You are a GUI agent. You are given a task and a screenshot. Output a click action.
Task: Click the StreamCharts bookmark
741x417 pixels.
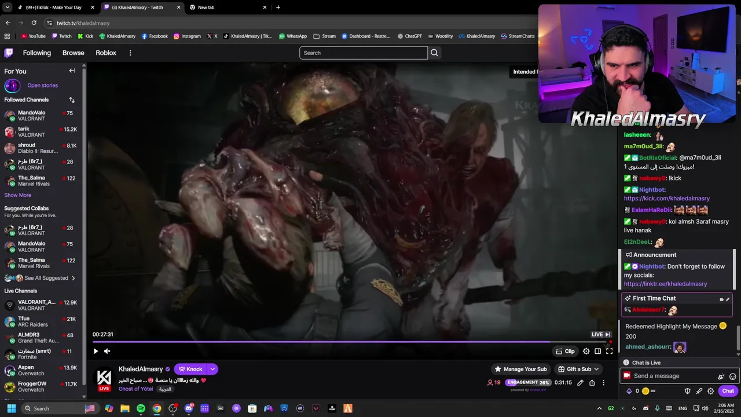pos(518,36)
